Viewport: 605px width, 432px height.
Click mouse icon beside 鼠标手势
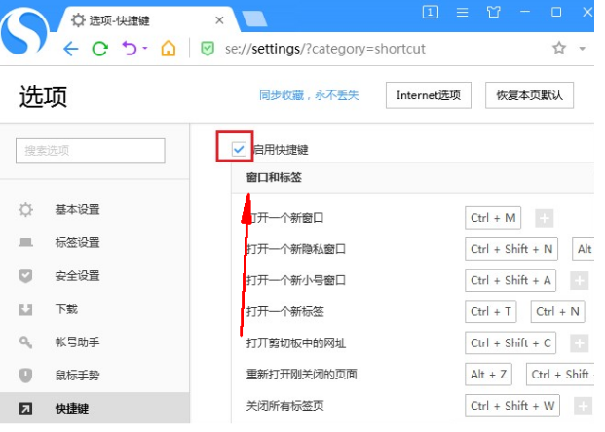(26, 375)
